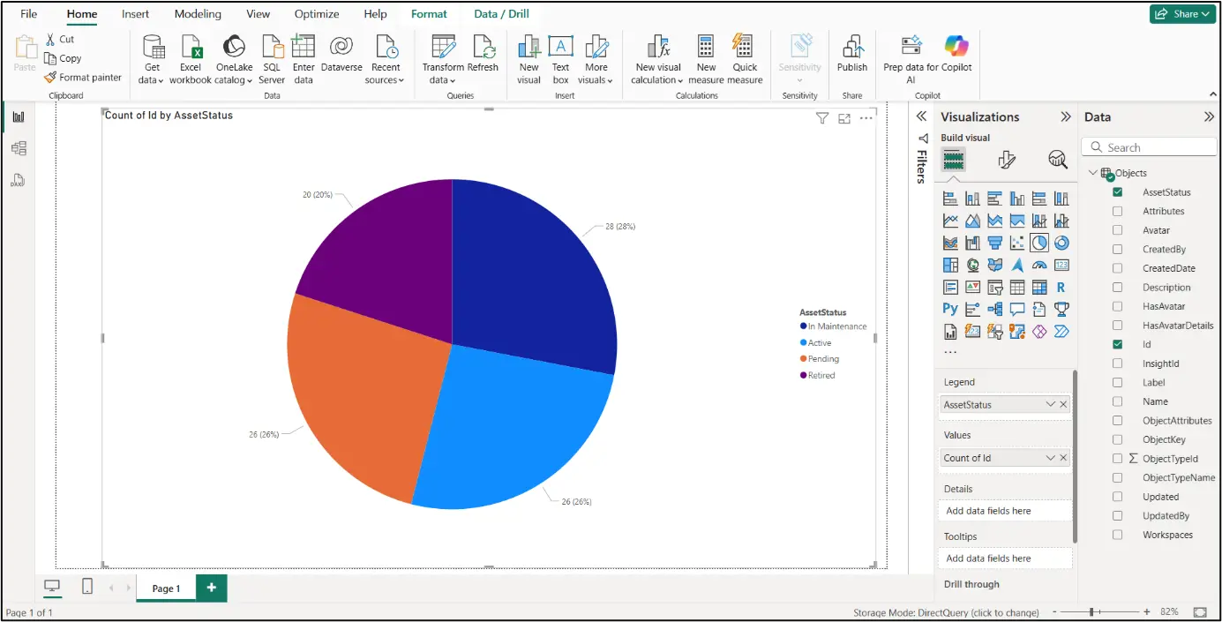The height and width of the screenshot is (622, 1222).
Task: Click the Search field in Data pane
Action: click(x=1148, y=146)
